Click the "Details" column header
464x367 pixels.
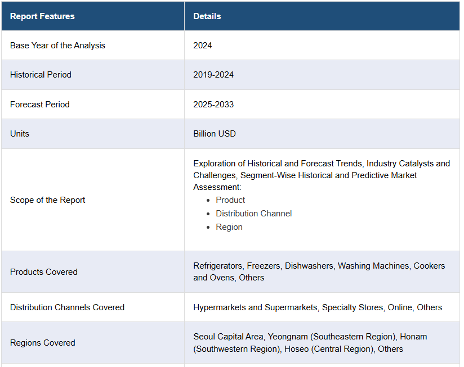click(x=207, y=16)
